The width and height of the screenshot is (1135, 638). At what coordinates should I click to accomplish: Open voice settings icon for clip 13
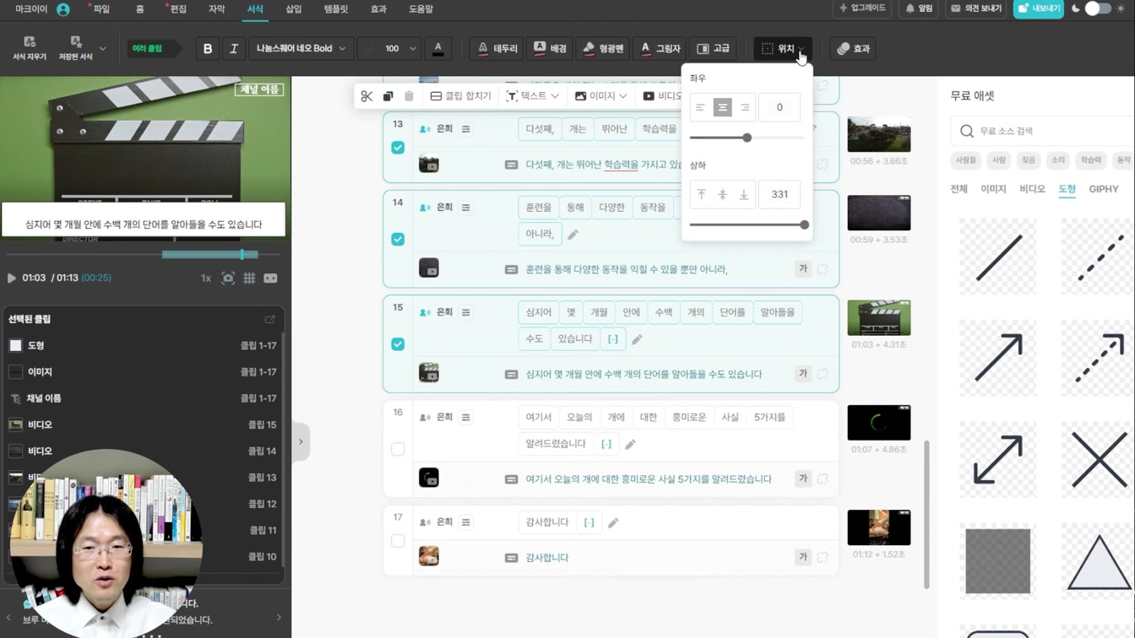466,129
